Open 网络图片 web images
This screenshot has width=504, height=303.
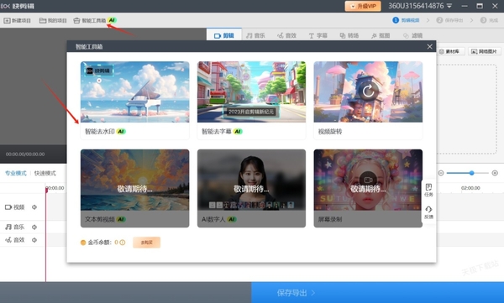tap(484, 51)
